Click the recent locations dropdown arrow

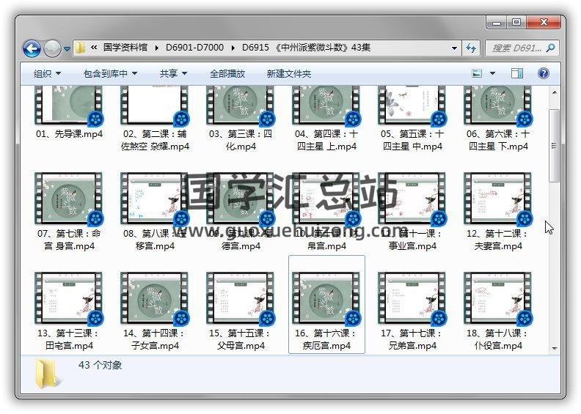pyautogui.click(x=67, y=49)
